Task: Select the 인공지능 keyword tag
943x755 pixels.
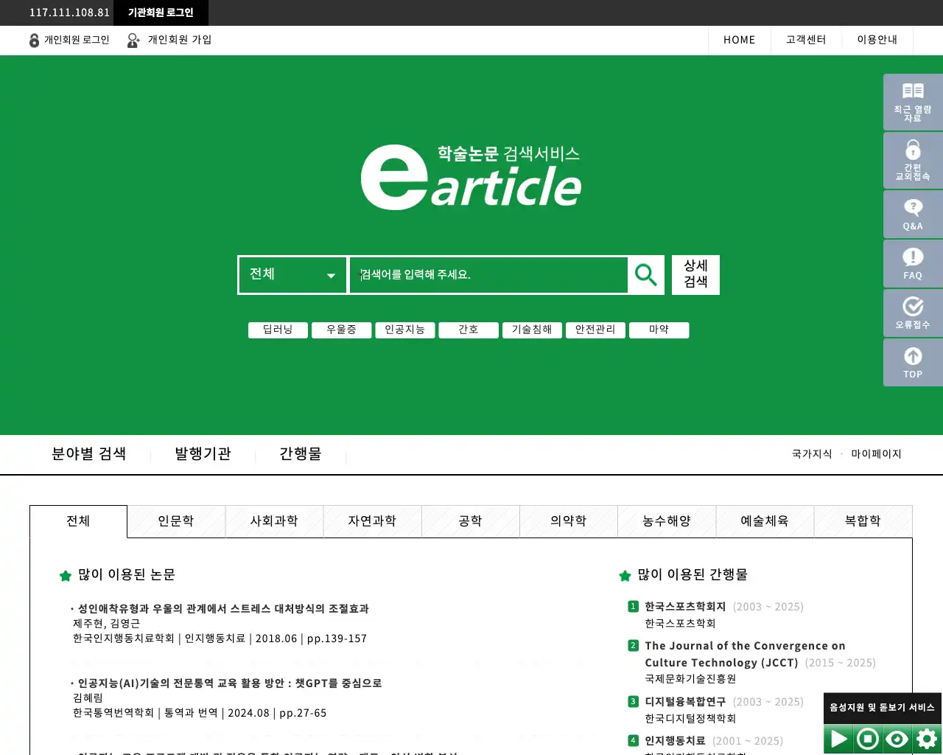Action: (x=404, y=330)
